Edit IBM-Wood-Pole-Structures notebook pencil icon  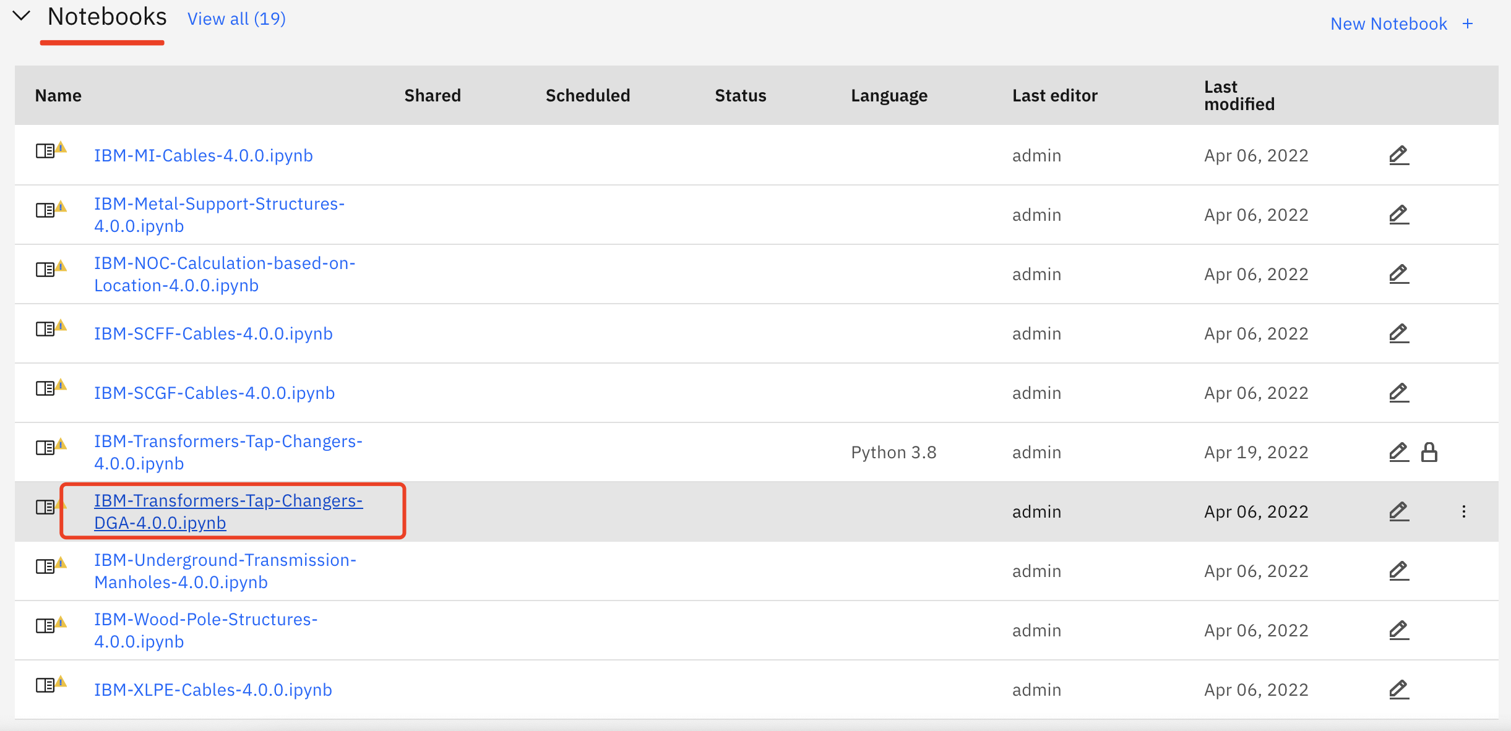point(1398,630)
